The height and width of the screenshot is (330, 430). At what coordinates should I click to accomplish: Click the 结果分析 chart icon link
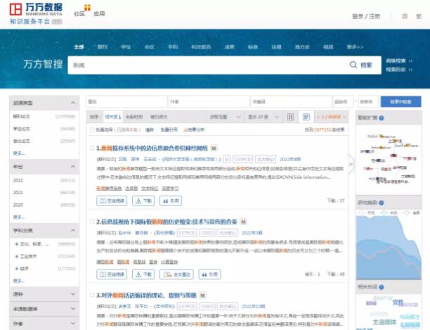(194, 129)
